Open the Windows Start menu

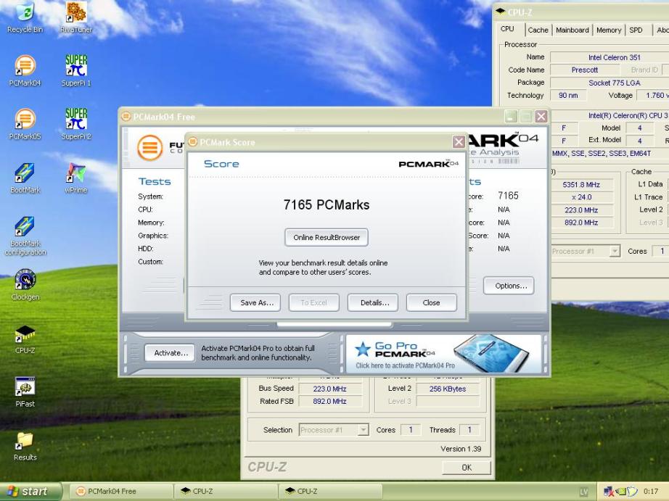(x=30, y=492)
